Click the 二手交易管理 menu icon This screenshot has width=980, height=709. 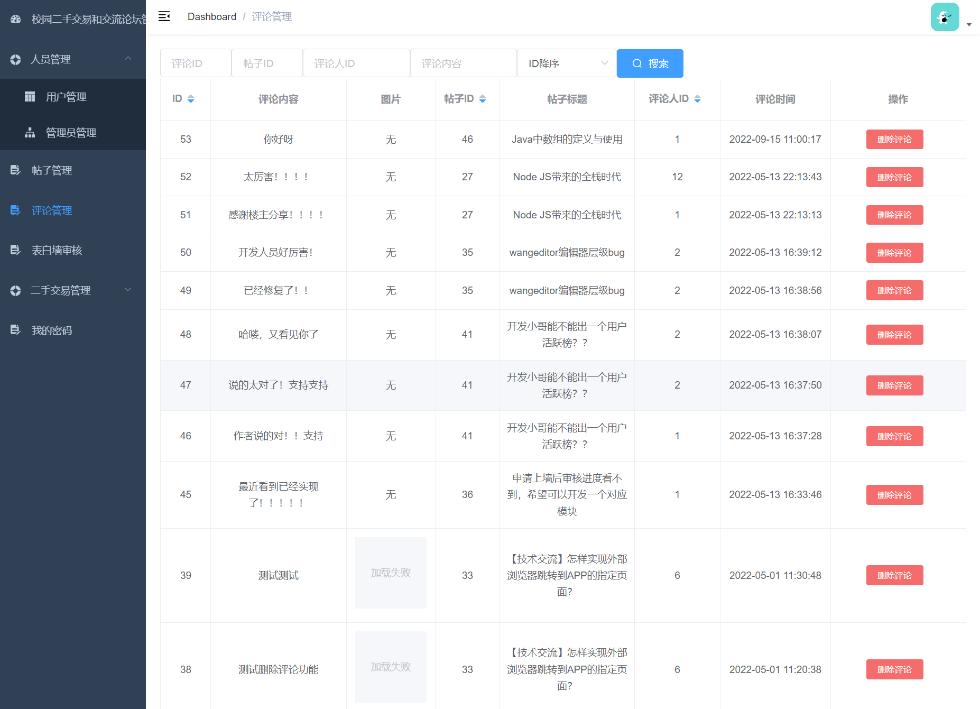pos(15,290)
